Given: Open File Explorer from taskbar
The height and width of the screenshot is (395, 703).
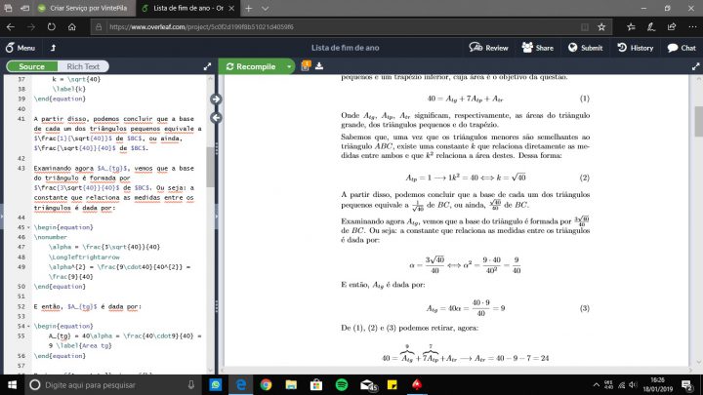Looking at the screenshot, I should coord(291,384).
